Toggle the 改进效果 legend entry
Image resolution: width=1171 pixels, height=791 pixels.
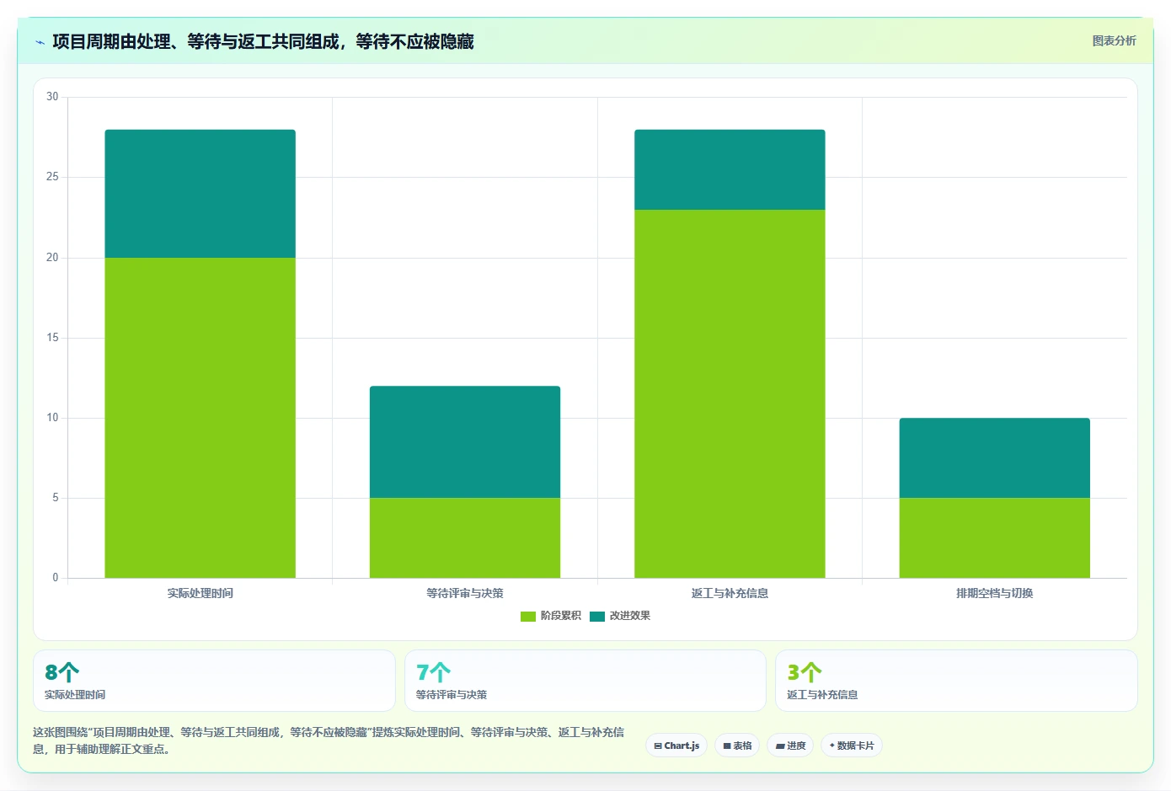(620, 616)
